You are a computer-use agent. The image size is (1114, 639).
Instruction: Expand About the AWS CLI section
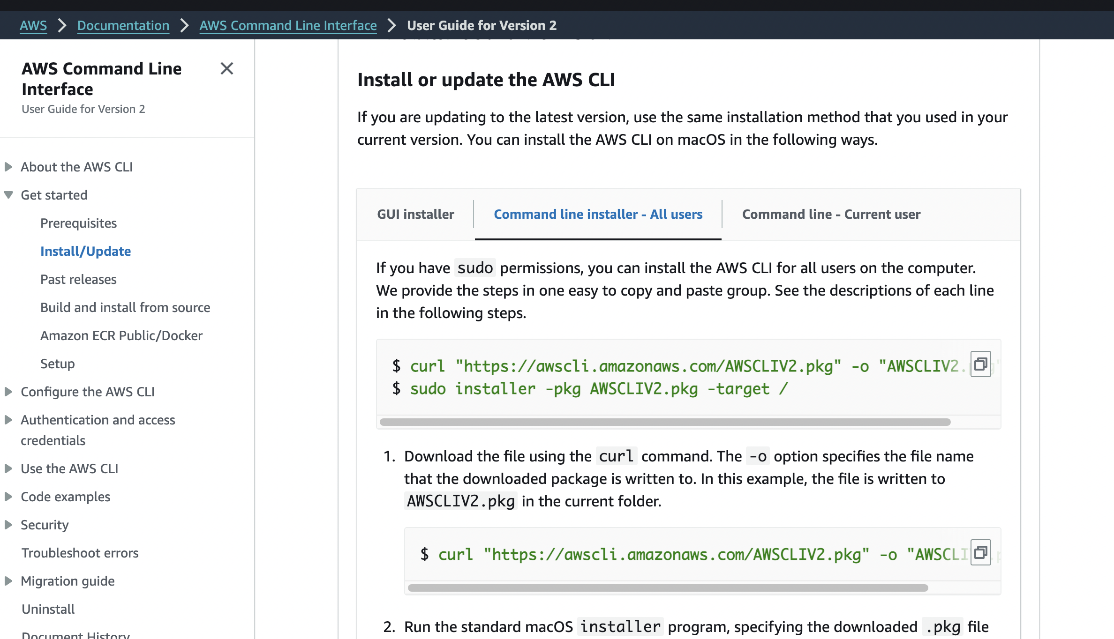point(8,167)
